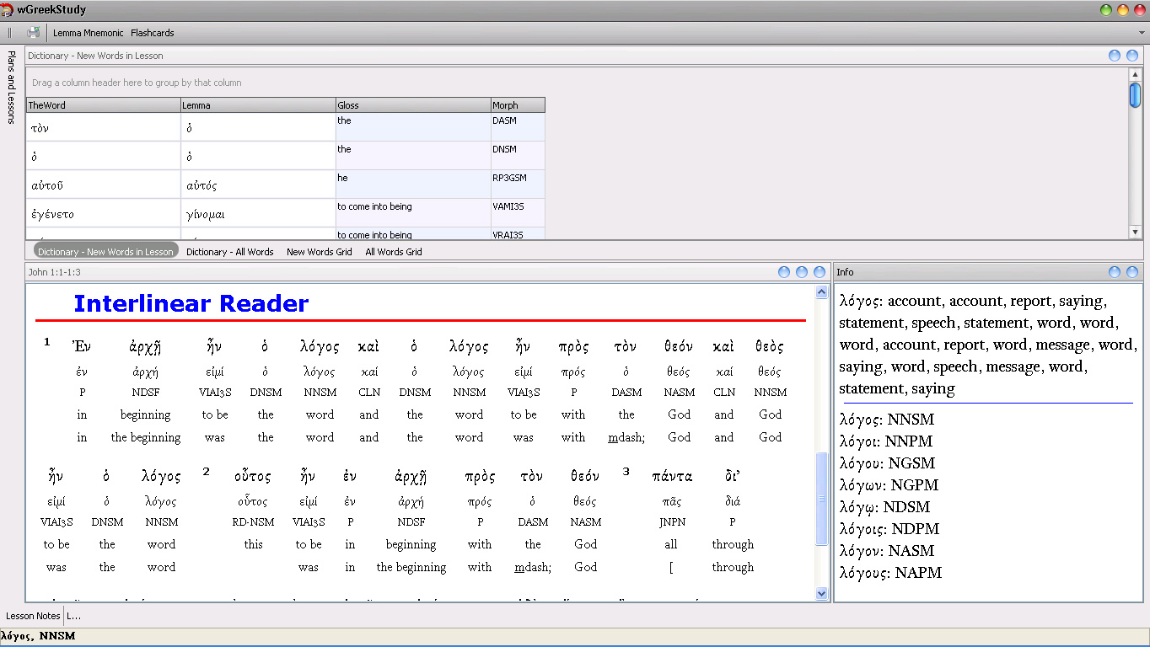Click the Lemma Mnemonic button
1150x647 pixels.
(89, 33)
